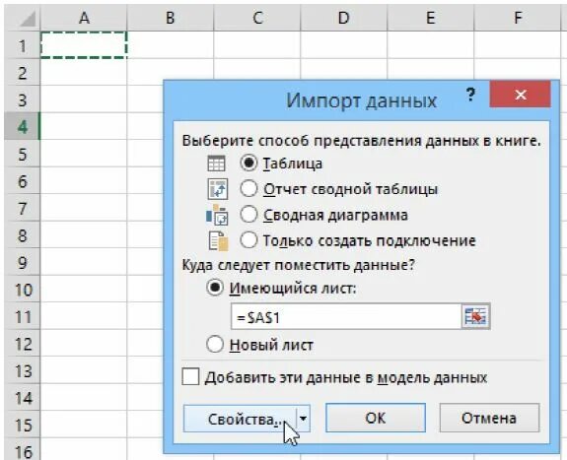Image resolution: width=567 pixels, height=460 pixels.
Task: Select the Сводная диаграмма radio button
Action: [x=248, y=215]
